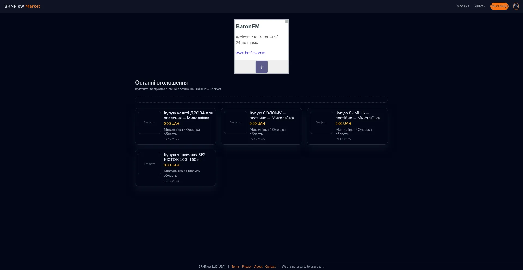Open the ЯЧМІНЬ listing photo placeholder
The image size is (523, 270).
click(321, 122)
